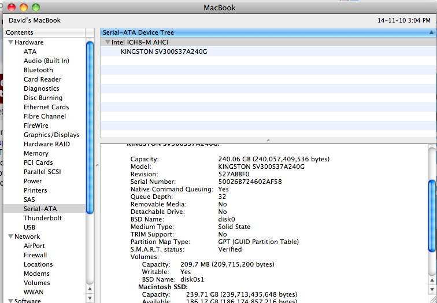Select Parallel SCSI entry
The image size is (437, 303).
click(42, 172)
